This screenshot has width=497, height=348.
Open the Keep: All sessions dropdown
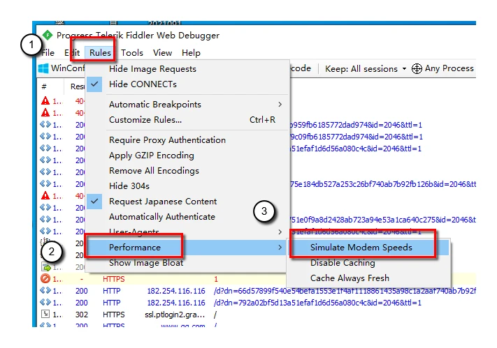(366, 68)
